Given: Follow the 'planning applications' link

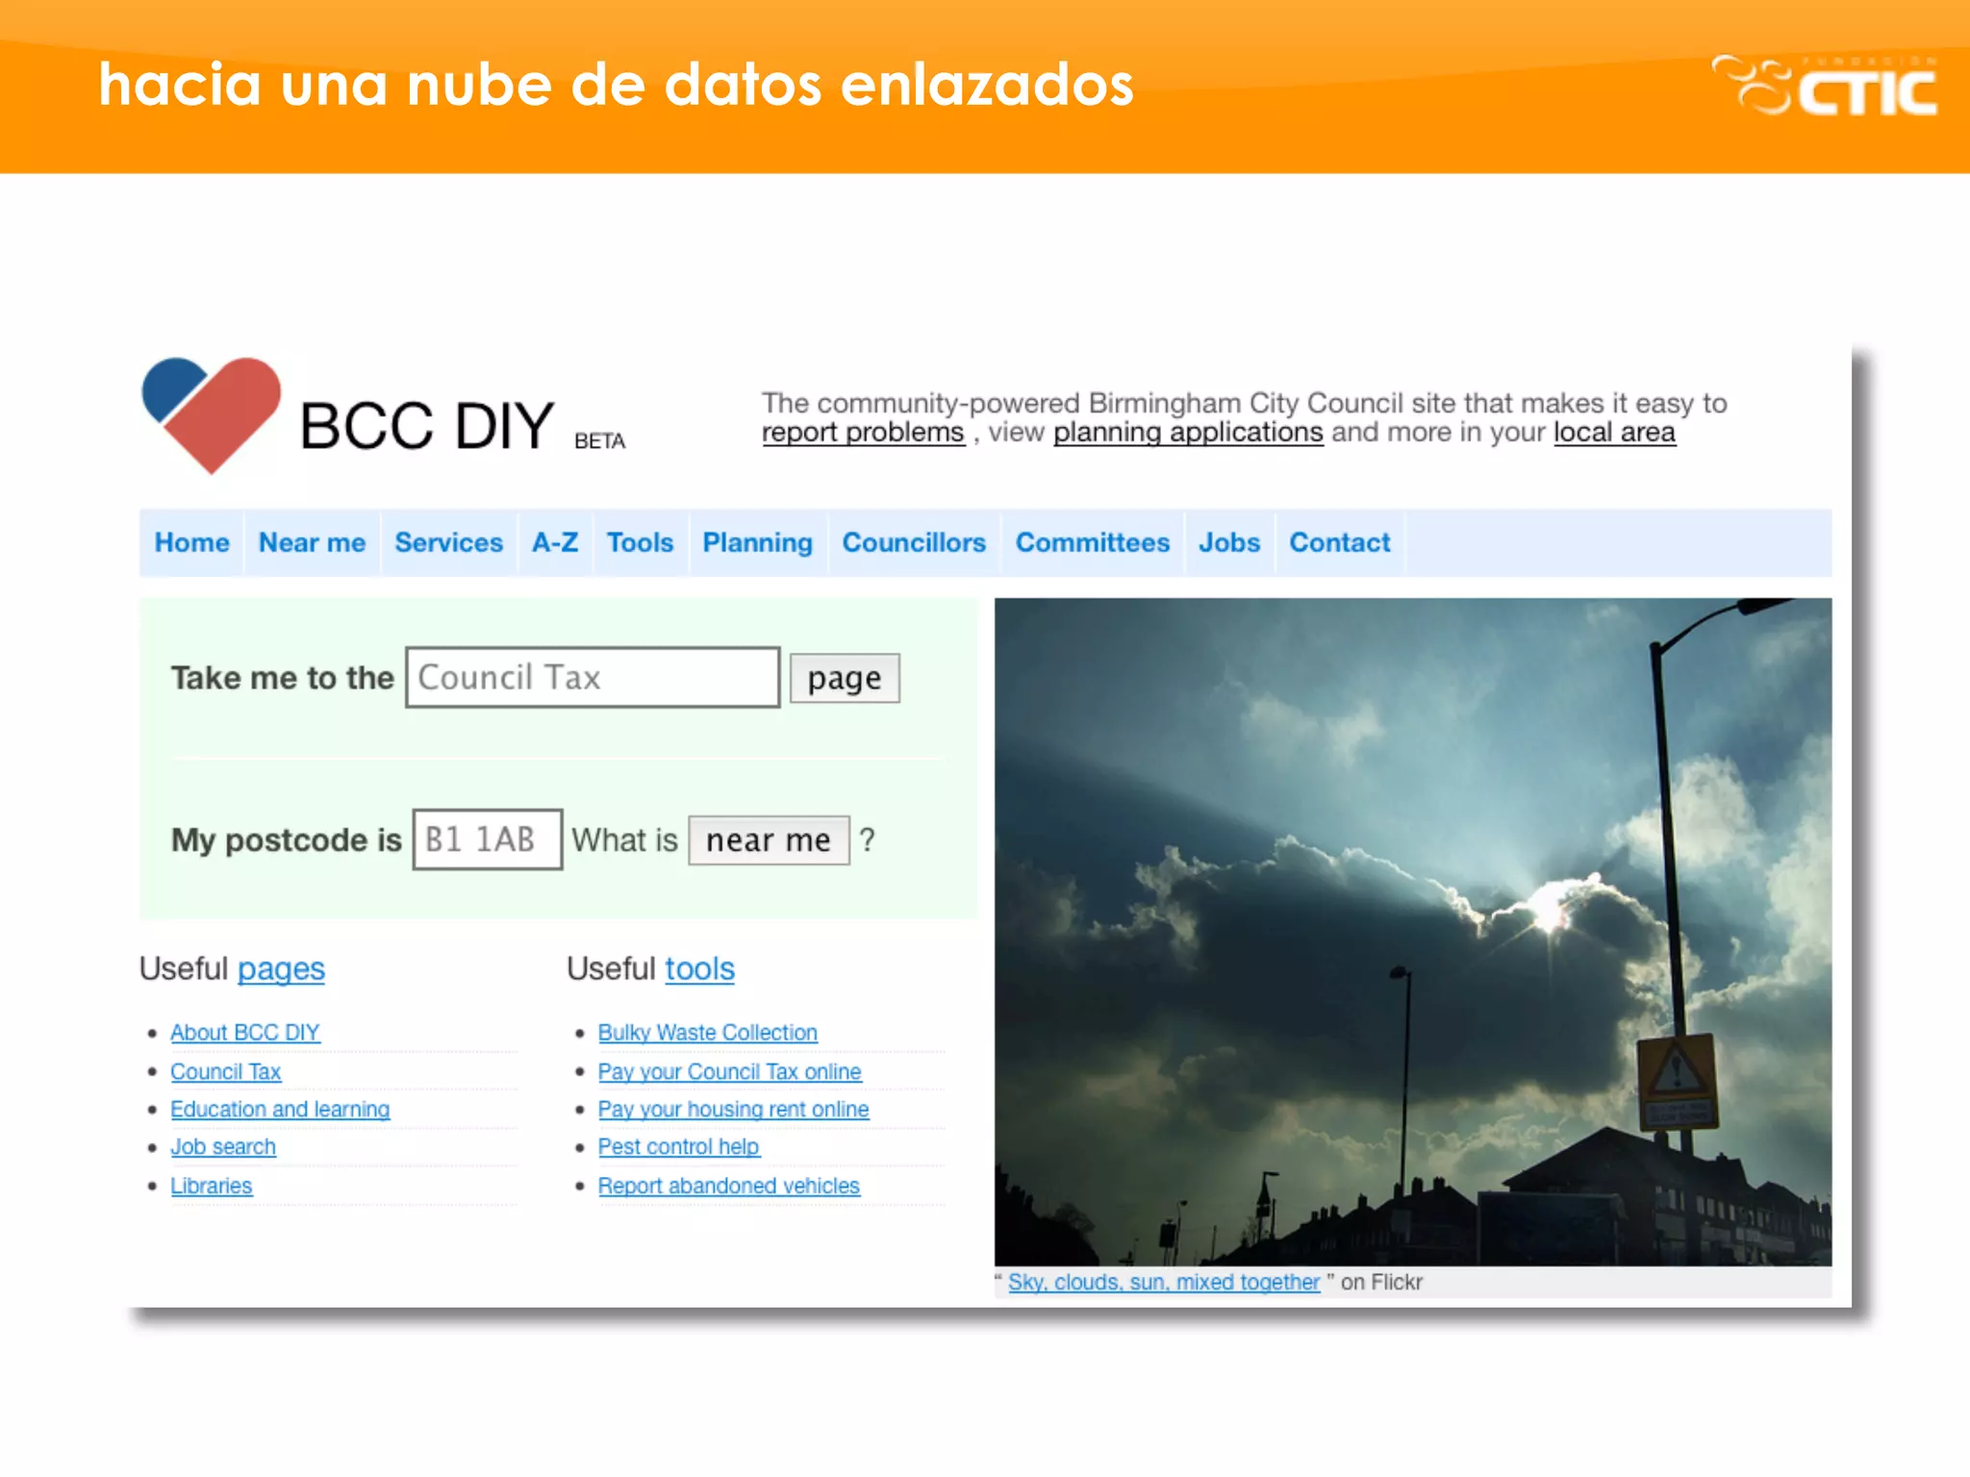Looking at the screenshot, I should pos(1188,433).
